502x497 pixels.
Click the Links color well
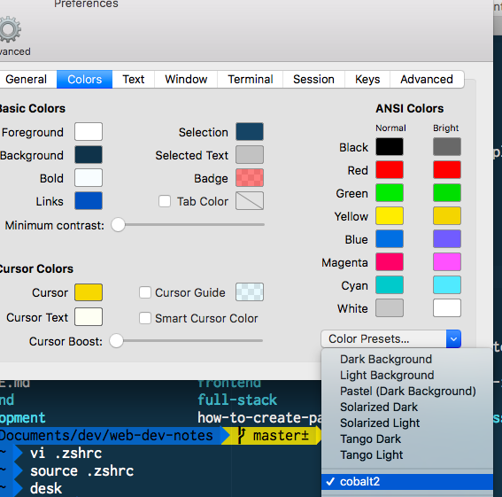tap(89, 200)
